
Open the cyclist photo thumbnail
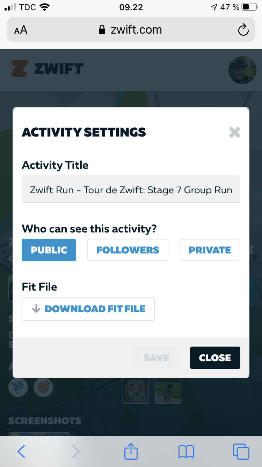click(168, 391)
